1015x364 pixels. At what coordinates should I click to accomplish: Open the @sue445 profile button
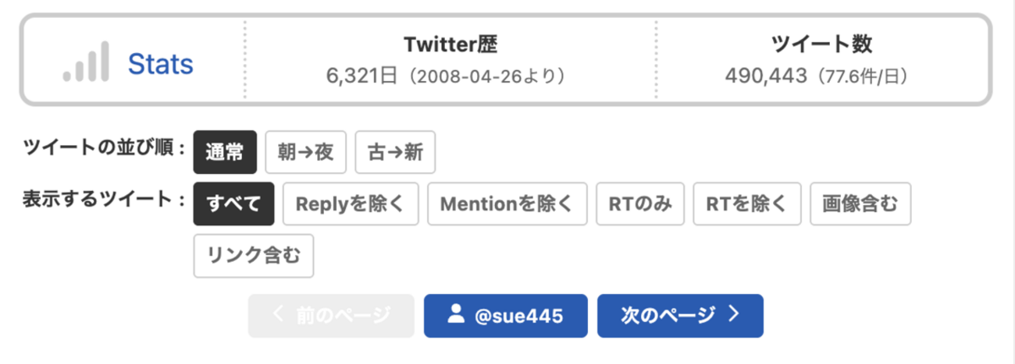coord(506,315)
